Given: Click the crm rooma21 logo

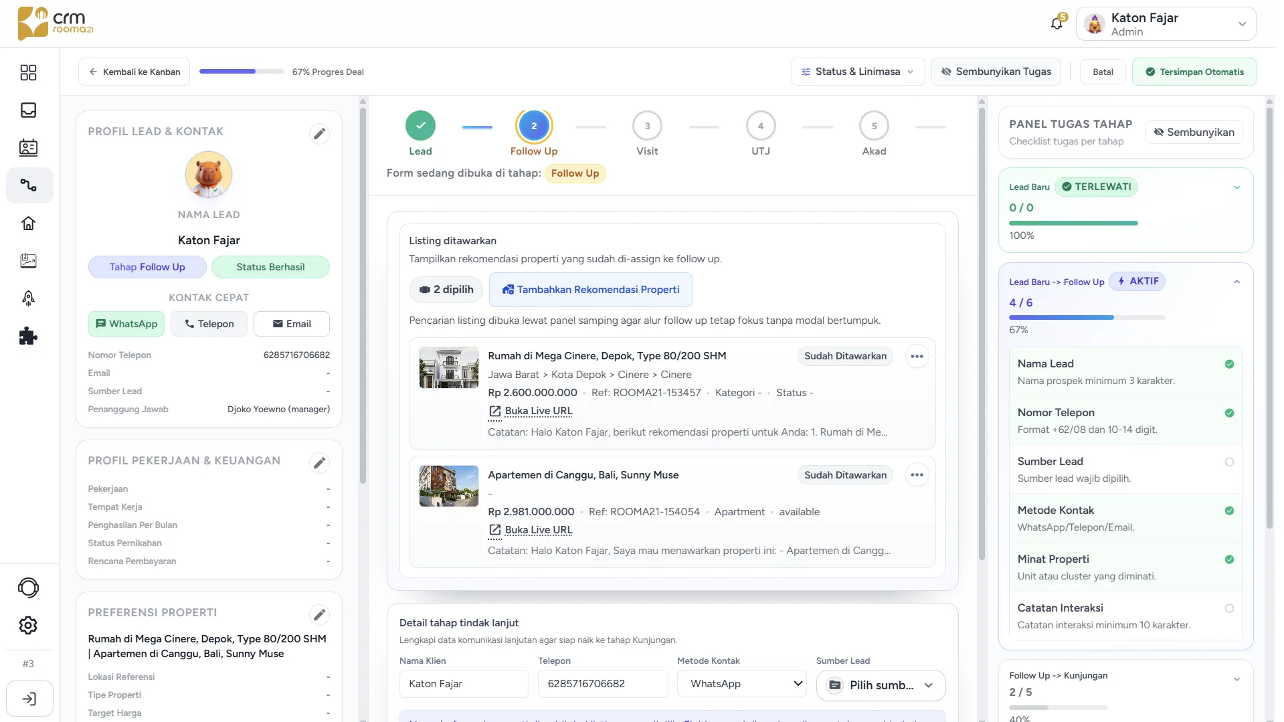Looking at the screenshot, I should click(56, 23).
